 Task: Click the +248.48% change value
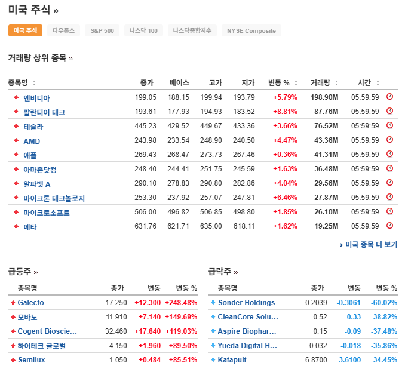click(x=181, y=303)
